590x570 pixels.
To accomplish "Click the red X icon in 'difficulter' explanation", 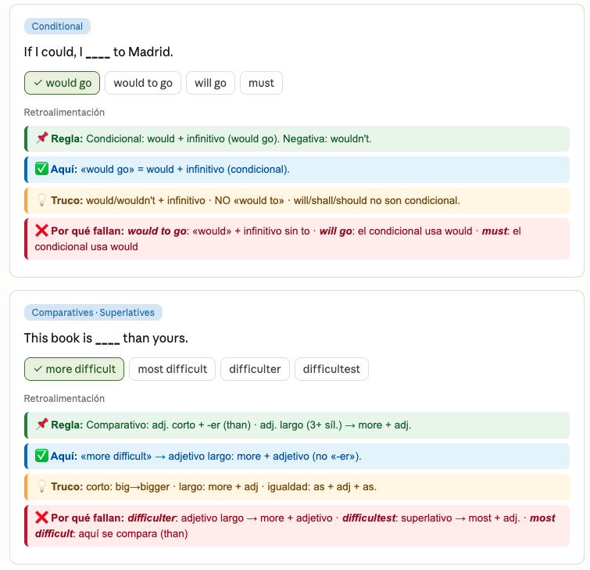I will point(41,518).
